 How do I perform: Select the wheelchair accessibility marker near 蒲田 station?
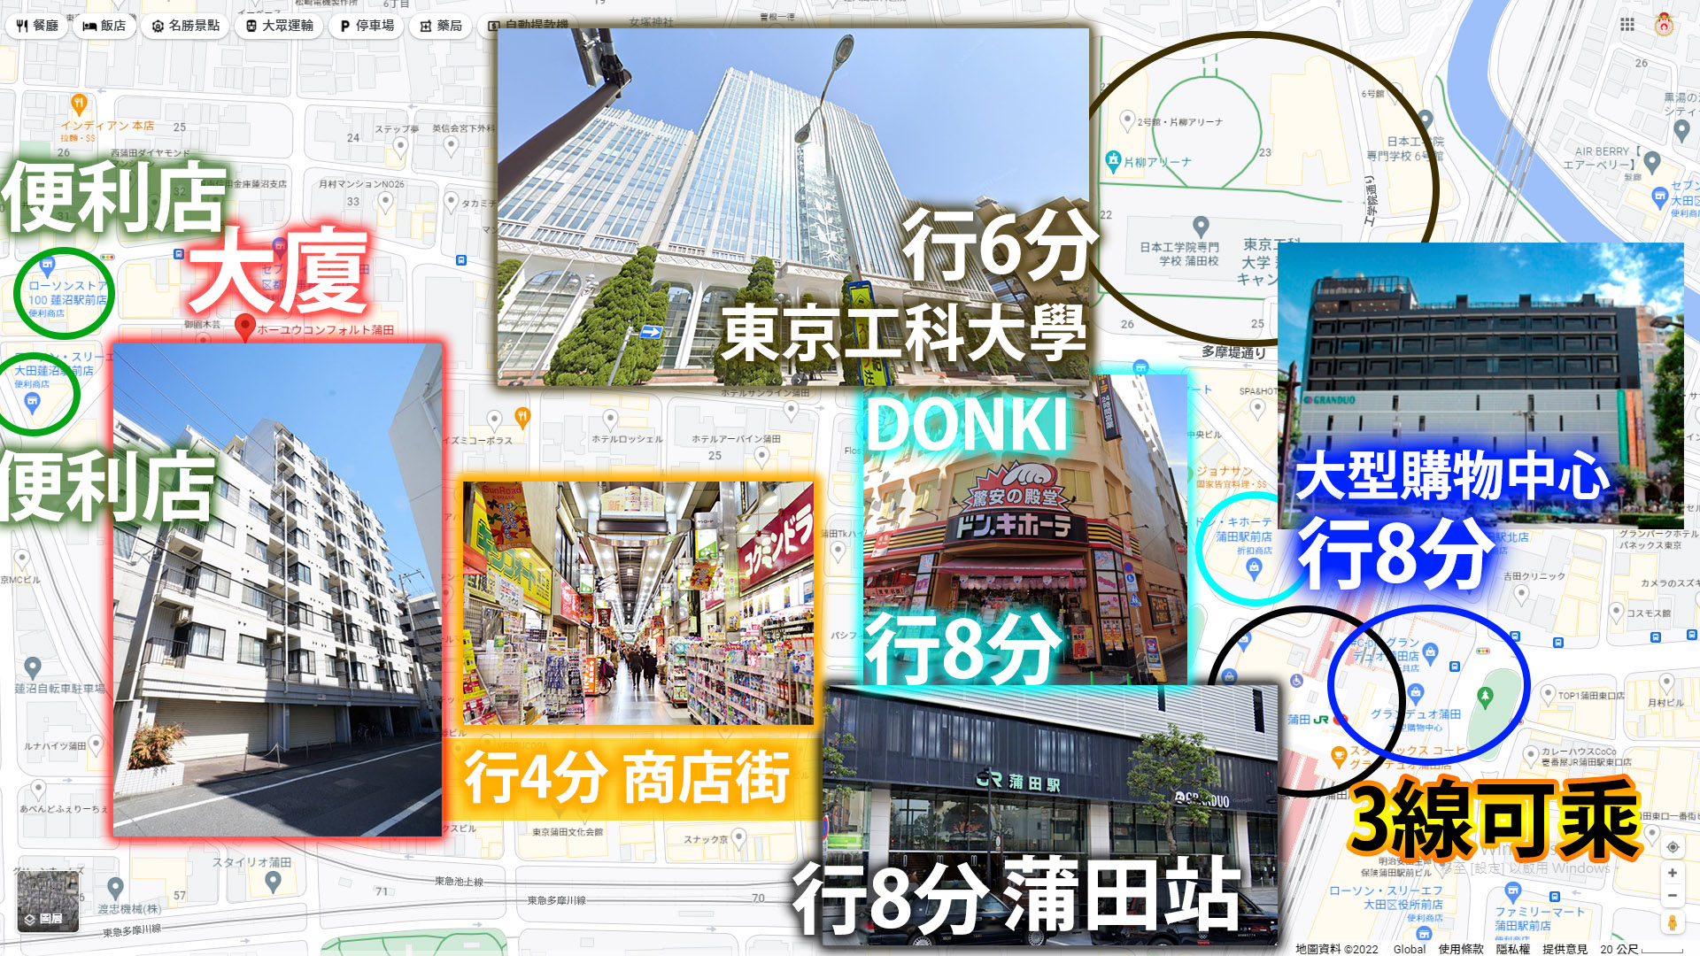1296,681
